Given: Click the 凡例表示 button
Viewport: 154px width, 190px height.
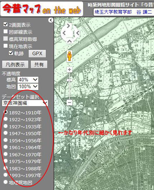Looking at the screenshot, I should click(15, 65).
